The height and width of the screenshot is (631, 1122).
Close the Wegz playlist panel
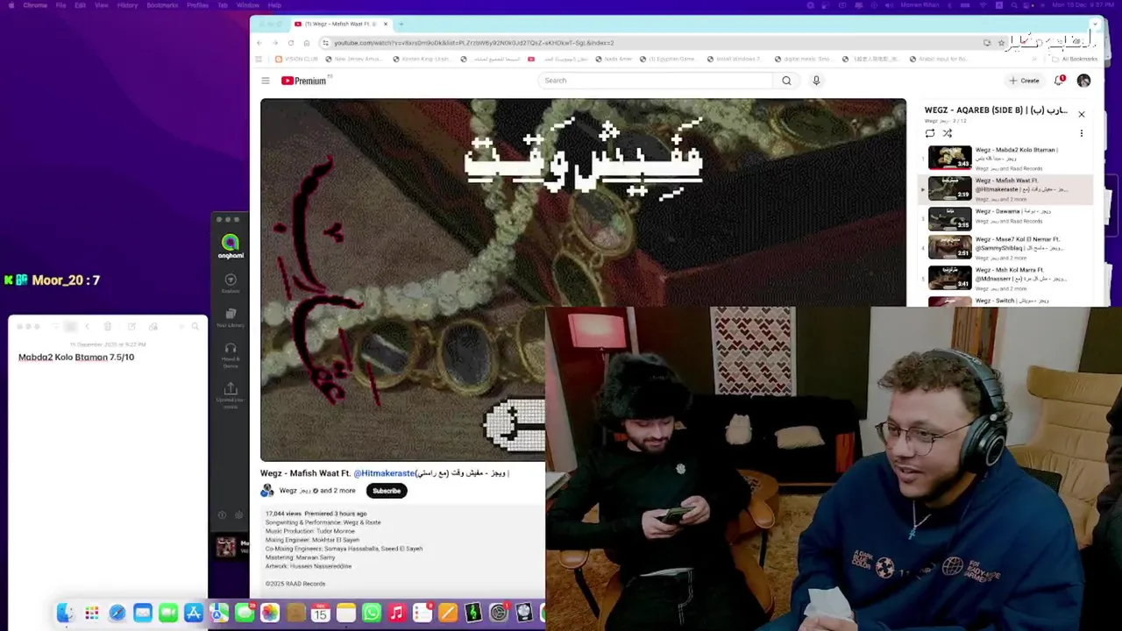point(1081,114)
